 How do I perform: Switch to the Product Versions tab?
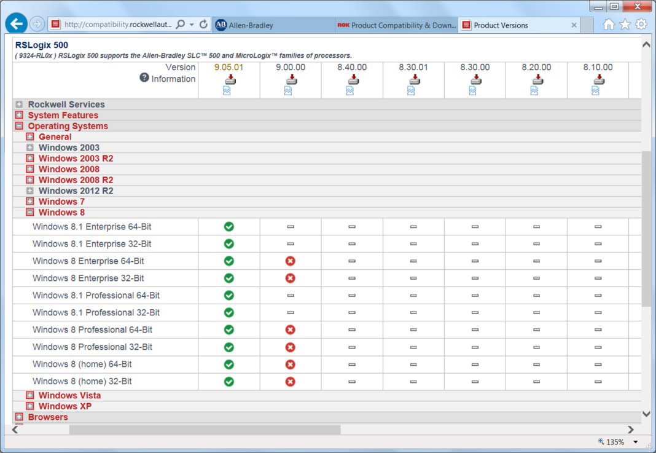516,25
